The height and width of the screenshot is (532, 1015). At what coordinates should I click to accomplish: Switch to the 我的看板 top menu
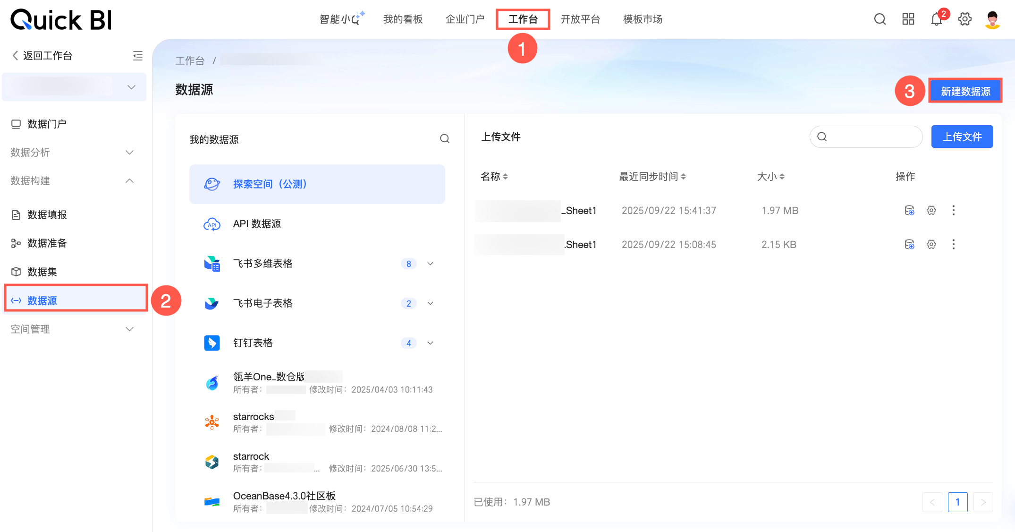click(403, 19)
